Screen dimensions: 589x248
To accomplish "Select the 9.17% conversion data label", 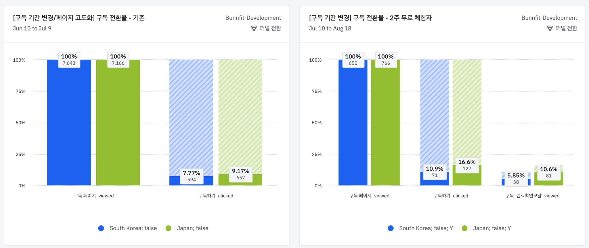I will click(x=241, y=174).
